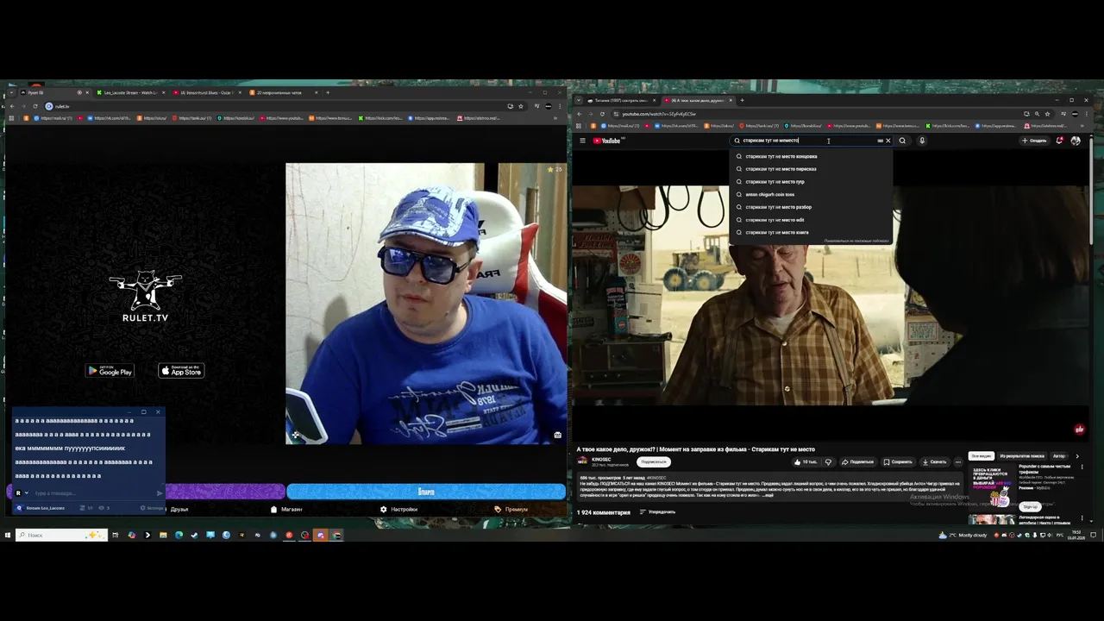
Task: Start voice search with the microphone icon
Action: [921, 141]
